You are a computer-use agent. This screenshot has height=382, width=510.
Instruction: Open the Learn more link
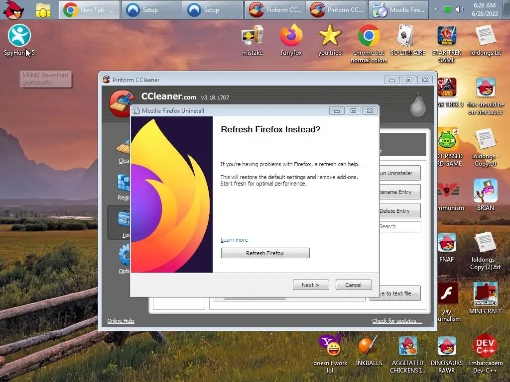pos(234,240)
